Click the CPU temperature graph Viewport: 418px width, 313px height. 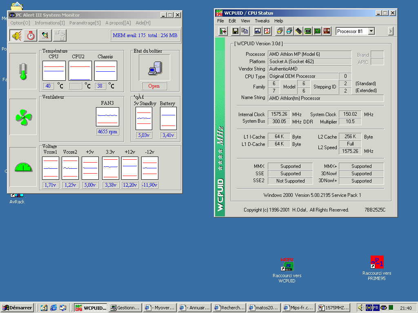[x=54, y=71]
